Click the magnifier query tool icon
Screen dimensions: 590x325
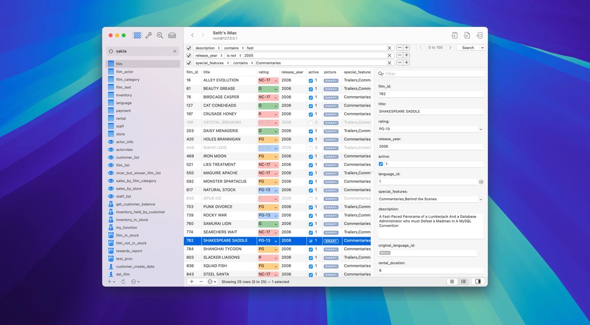160,35
